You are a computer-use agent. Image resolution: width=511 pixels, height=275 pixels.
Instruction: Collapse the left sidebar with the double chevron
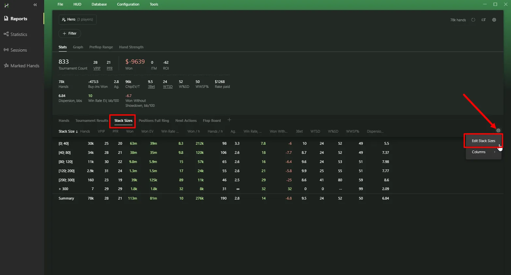35,5
